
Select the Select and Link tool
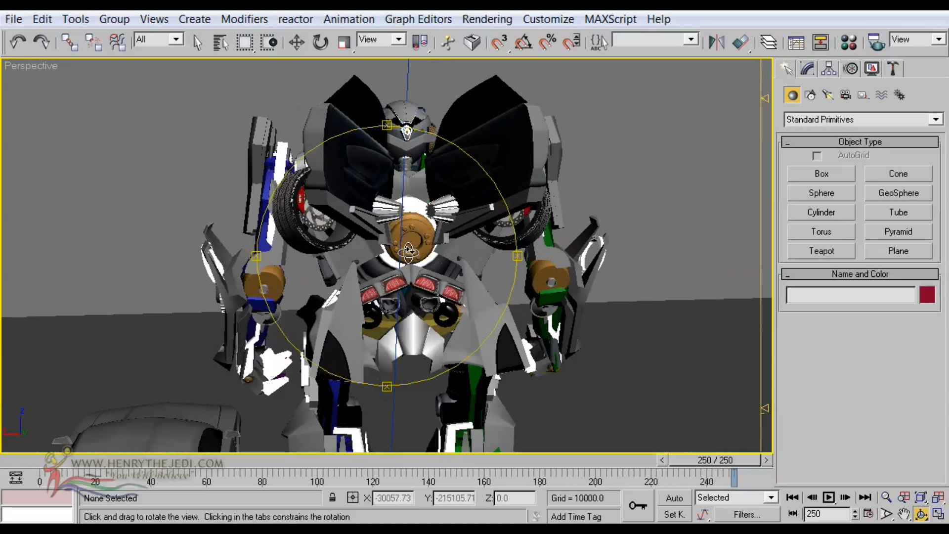coord(70,43)
